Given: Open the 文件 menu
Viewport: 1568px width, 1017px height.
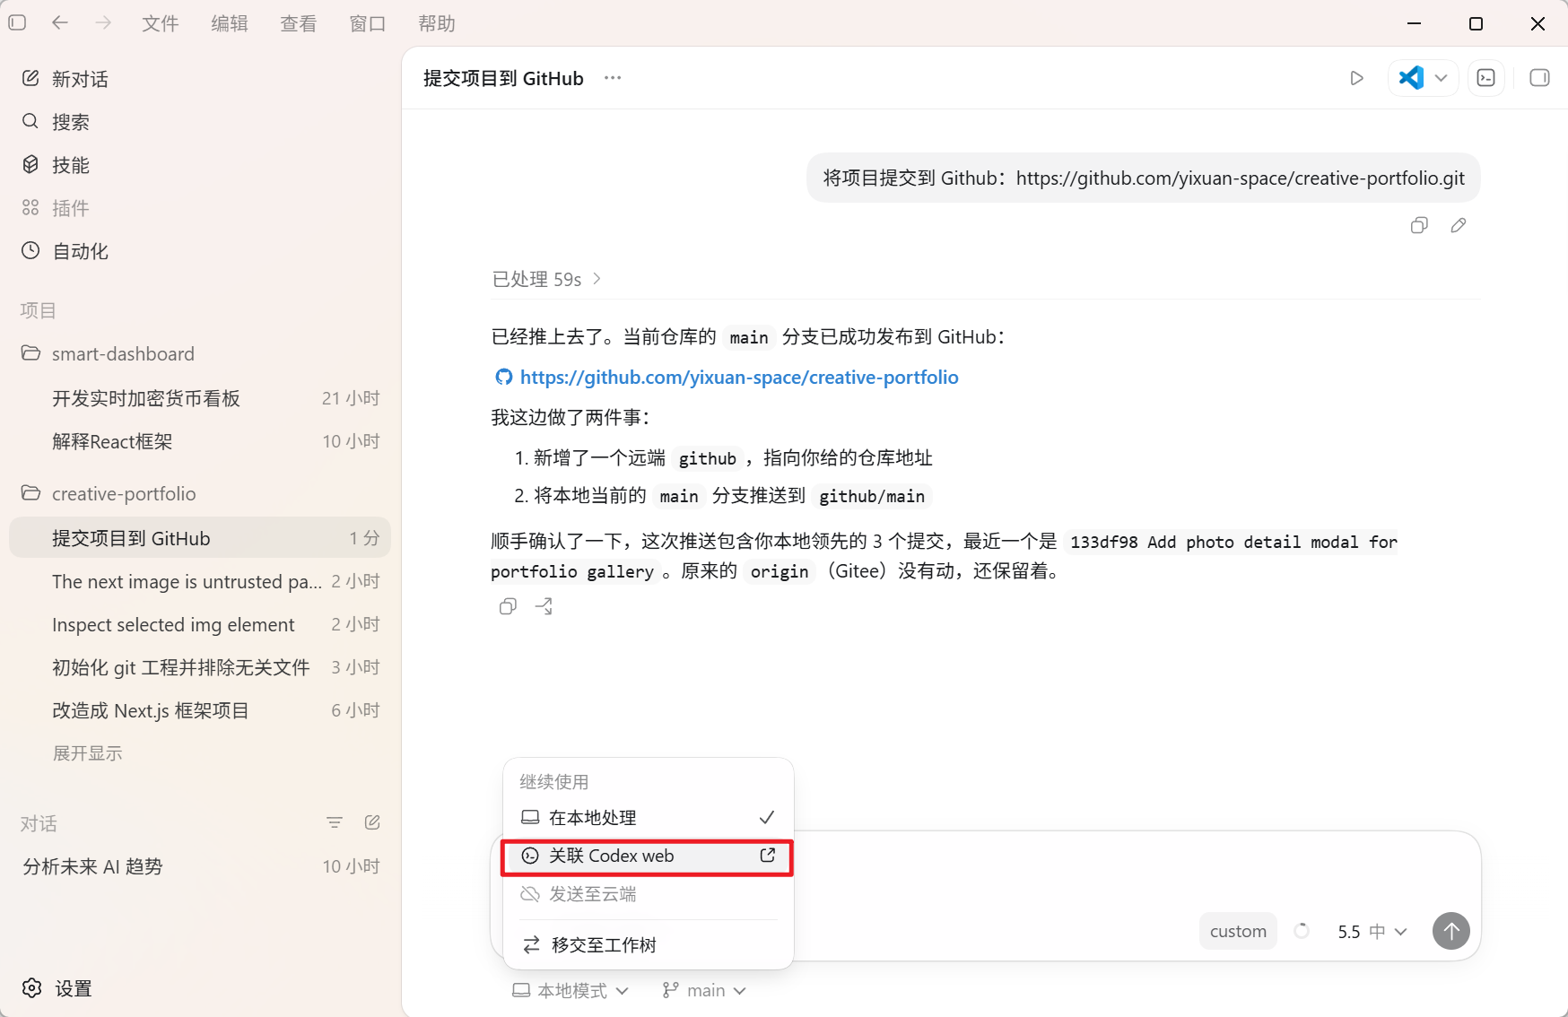Looking at the screenshot, I should [x=161, y=23].
